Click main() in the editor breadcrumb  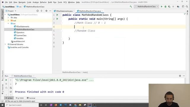click(x=85, y=72)
